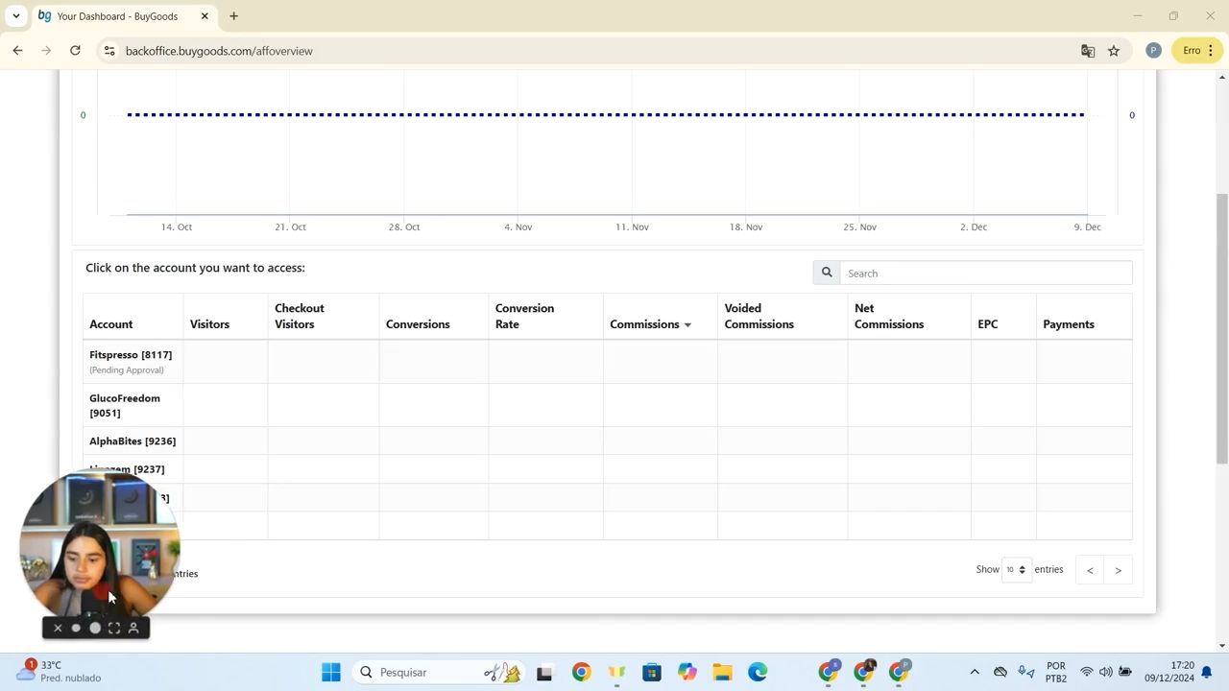Click the 9. Dec chart axis label
1229x691 pixels.
[1087, 226]
